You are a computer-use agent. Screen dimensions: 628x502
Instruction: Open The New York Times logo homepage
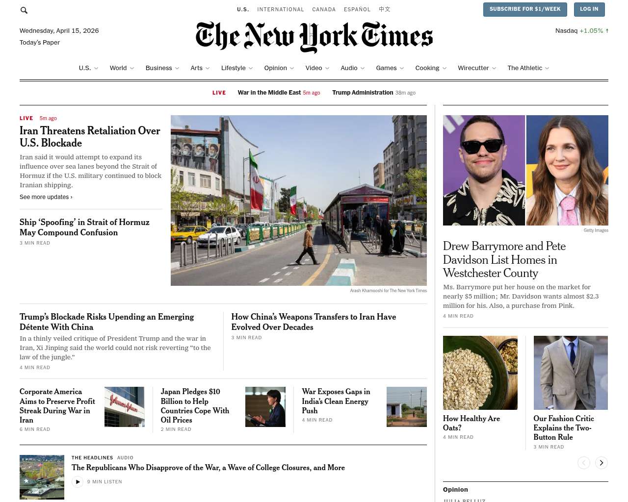[x=314, y=37]
